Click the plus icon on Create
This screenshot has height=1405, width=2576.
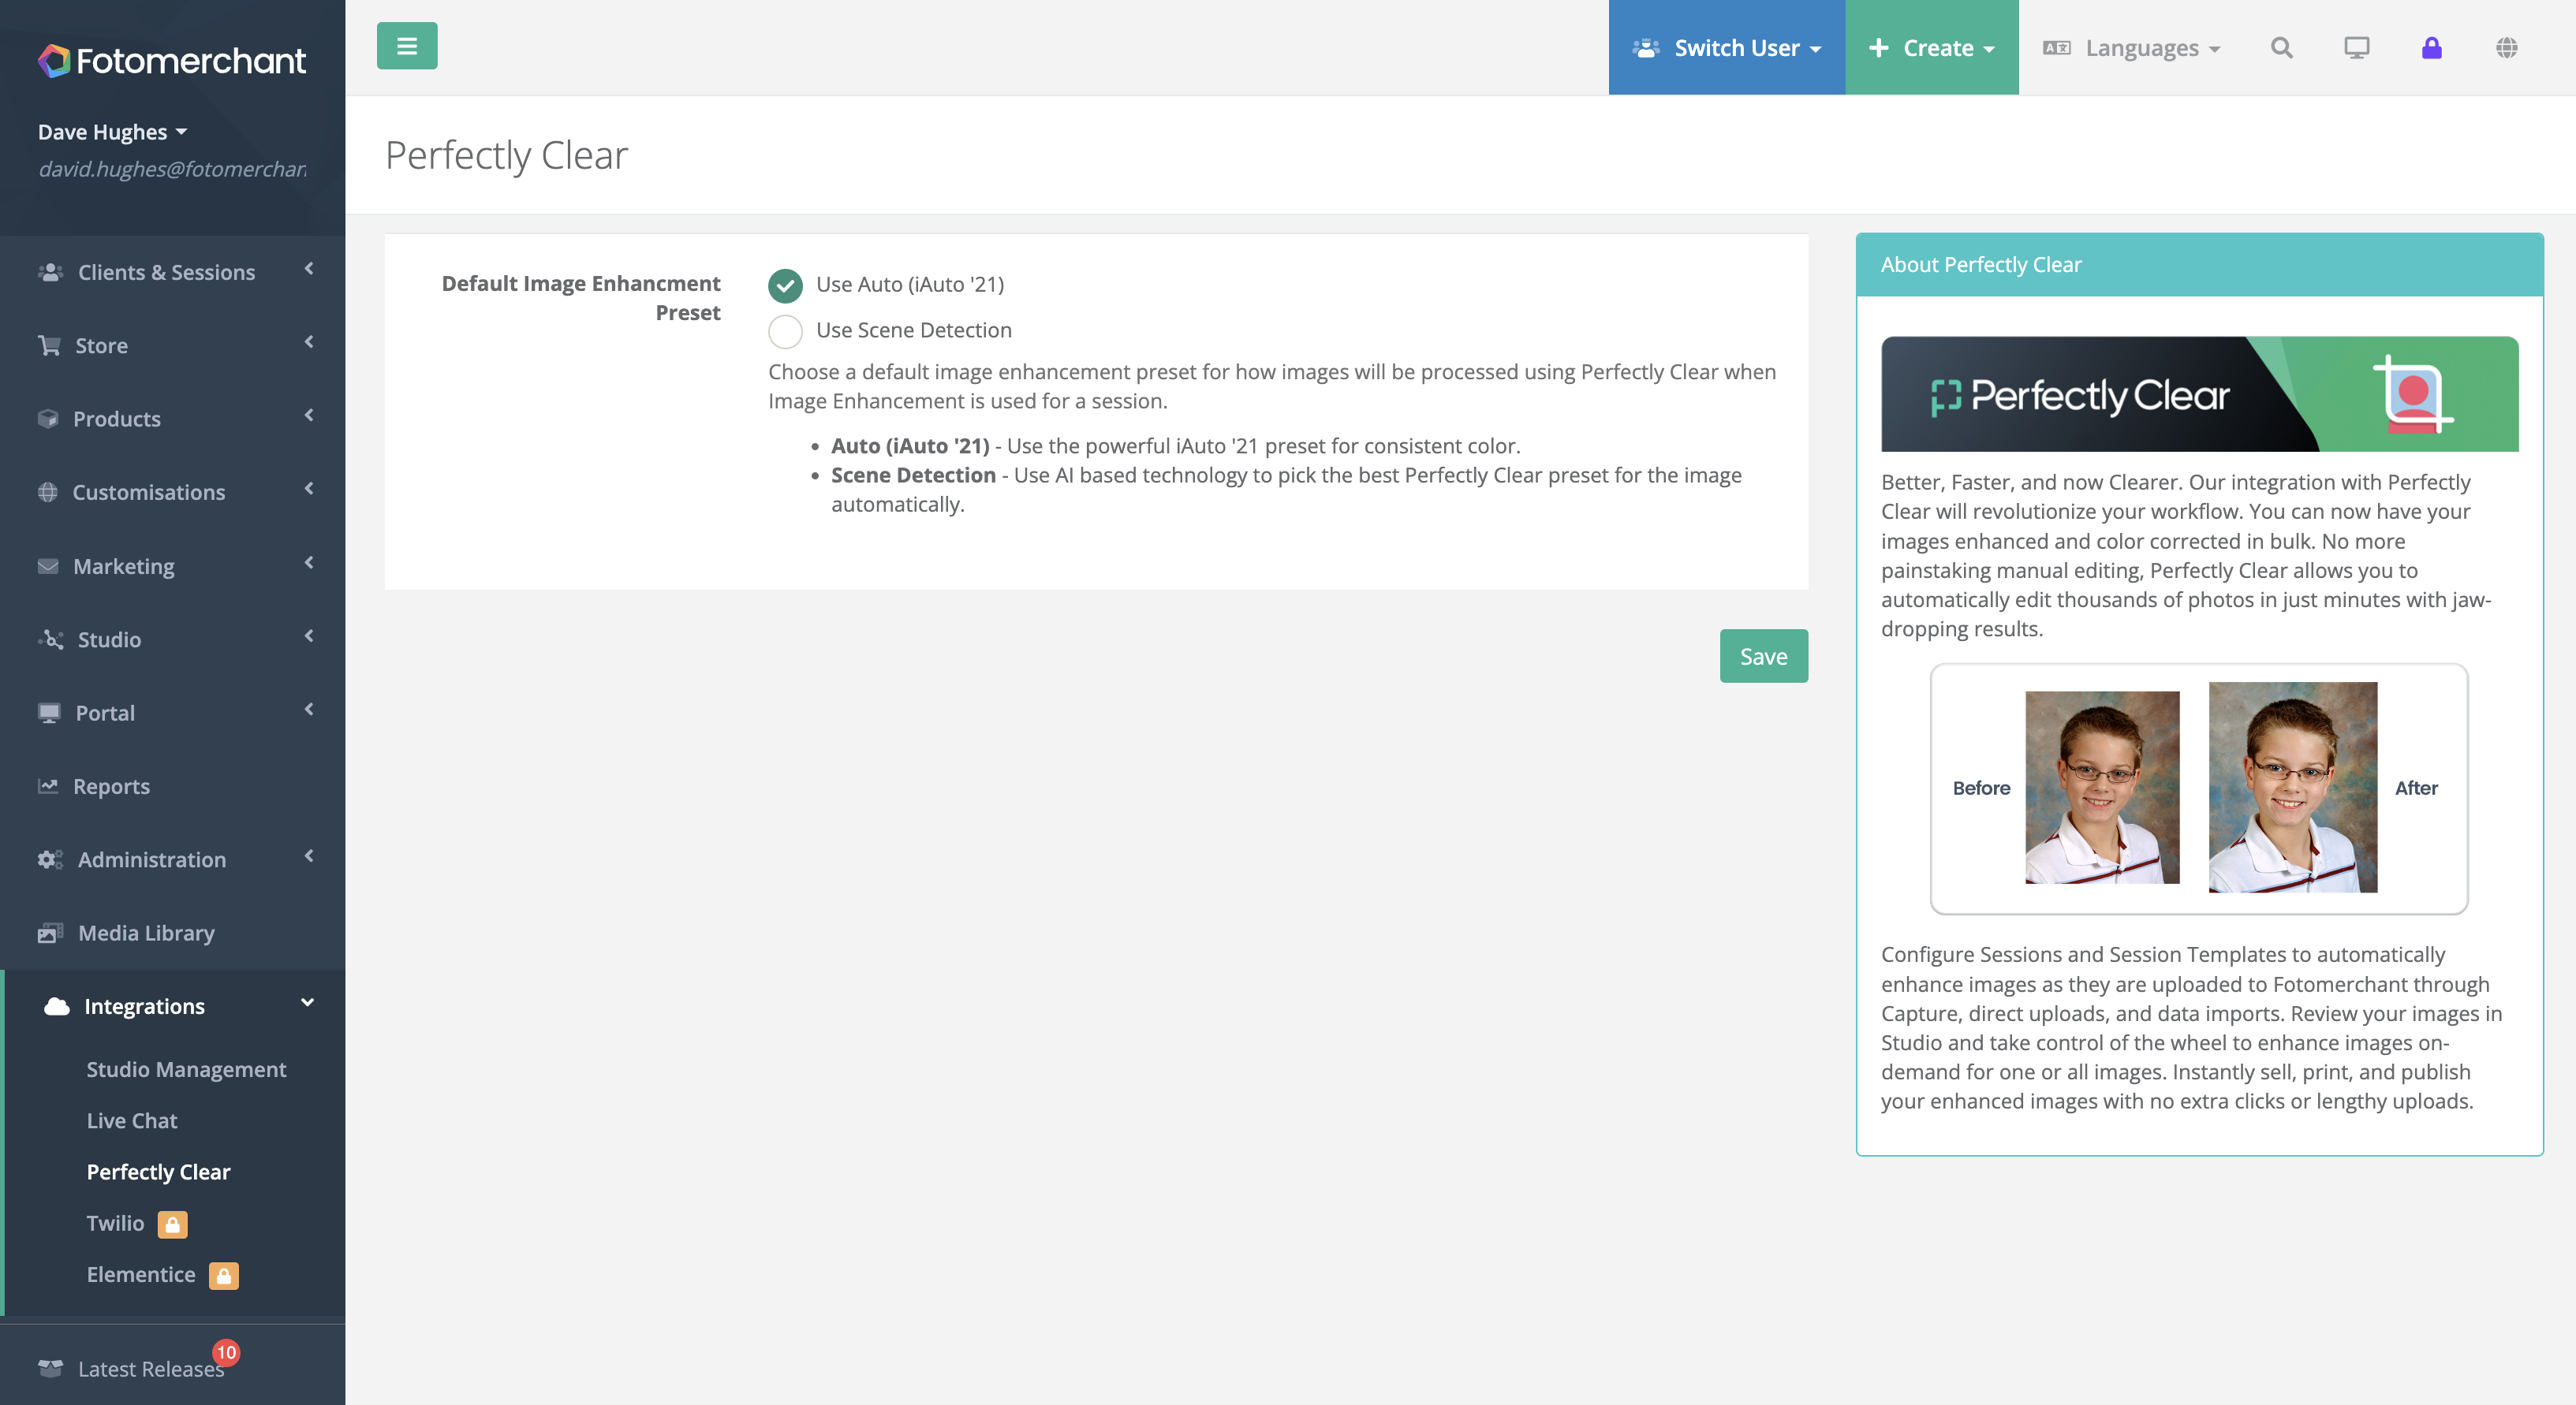click(x=1878, y=48)
